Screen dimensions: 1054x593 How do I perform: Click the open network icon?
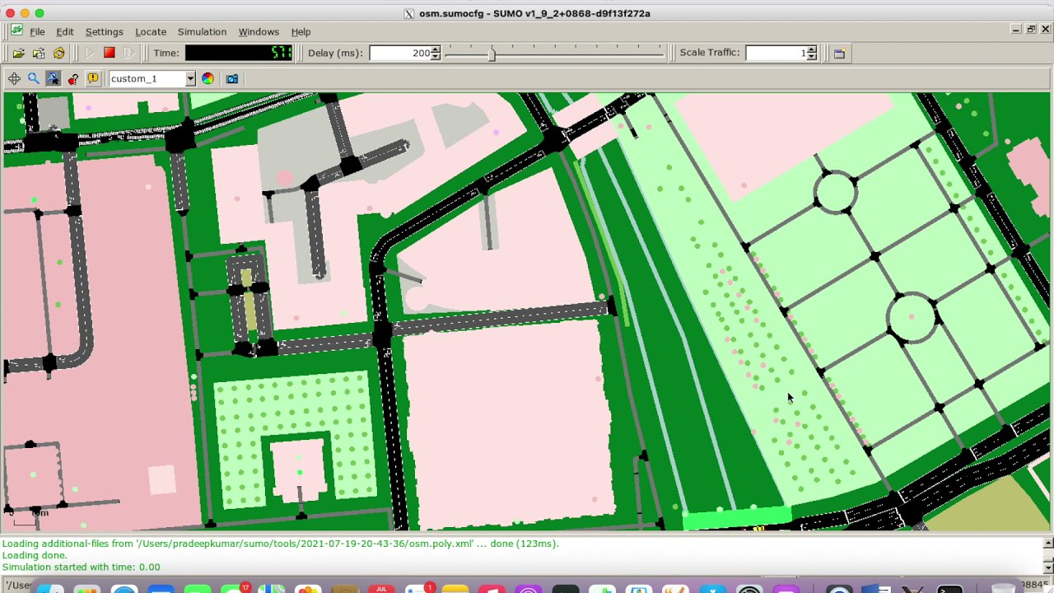(39, 53)
